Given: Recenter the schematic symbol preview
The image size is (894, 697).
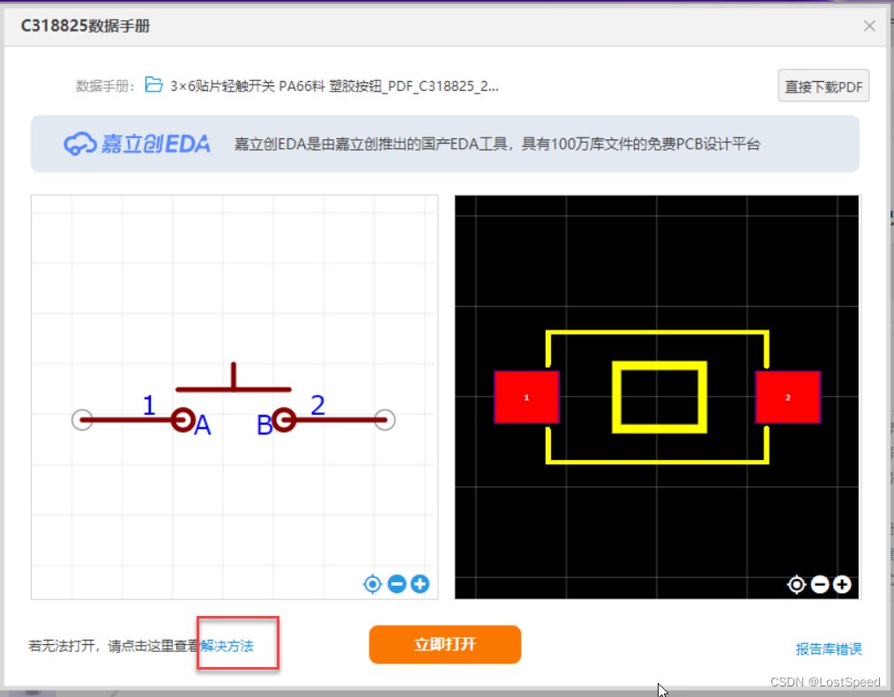Looking at the screenshot, I should 372,584.
